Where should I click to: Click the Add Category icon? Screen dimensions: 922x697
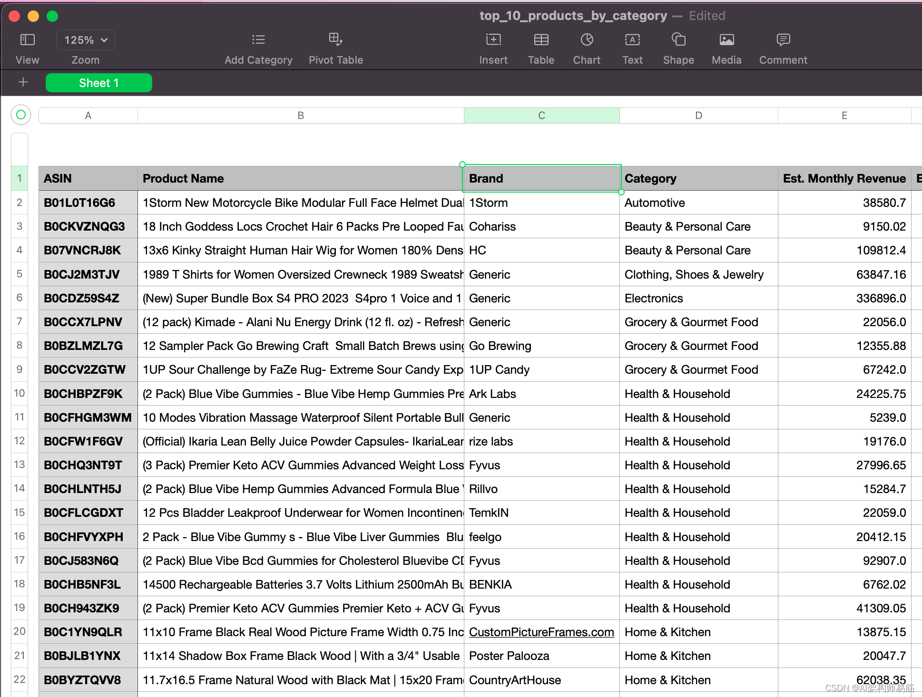258,39
